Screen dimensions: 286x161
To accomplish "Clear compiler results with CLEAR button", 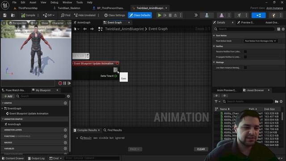I will point(201,149).
